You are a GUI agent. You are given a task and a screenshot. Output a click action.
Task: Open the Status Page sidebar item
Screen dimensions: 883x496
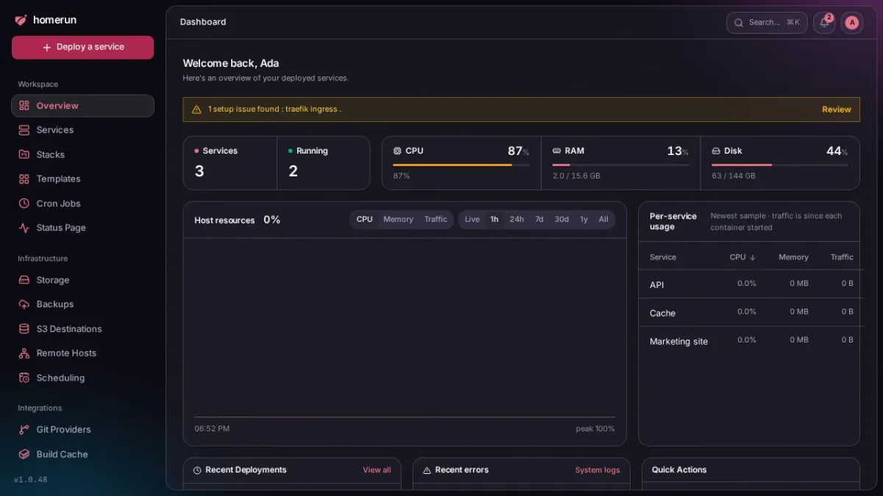point(82,228)
